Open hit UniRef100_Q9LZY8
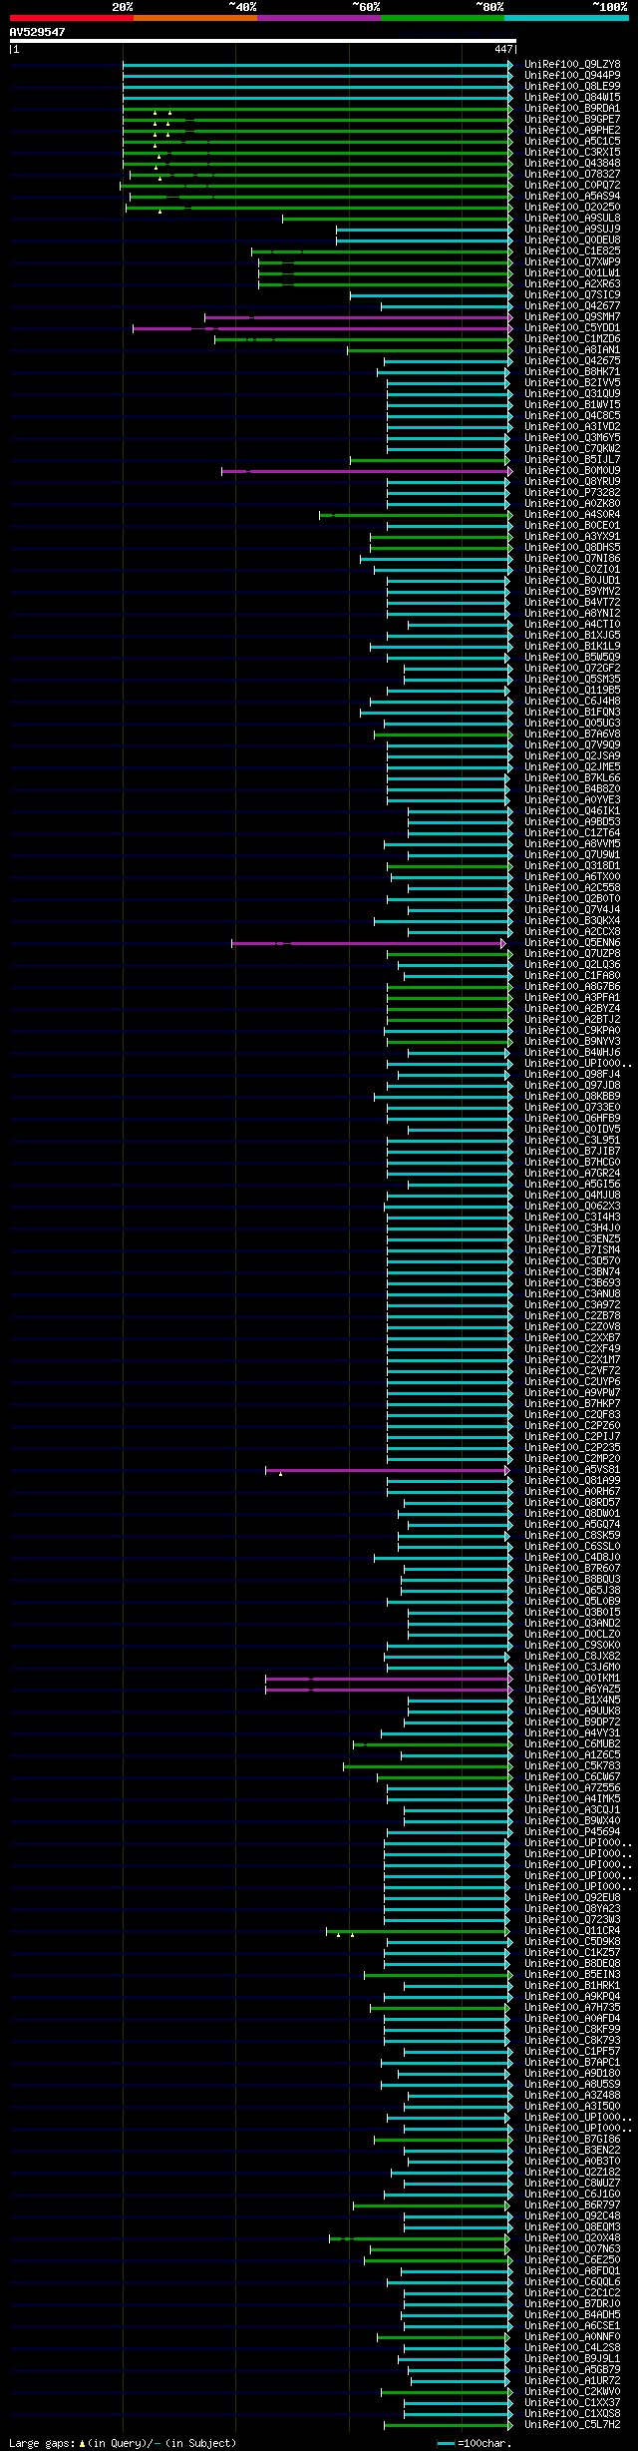The width and height of the screenshot is (638, 2451). point(572,65)
